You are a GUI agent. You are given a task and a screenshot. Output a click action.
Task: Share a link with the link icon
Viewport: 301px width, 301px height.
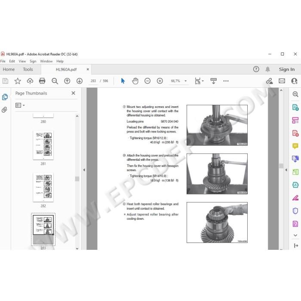(x=269, y=81)
